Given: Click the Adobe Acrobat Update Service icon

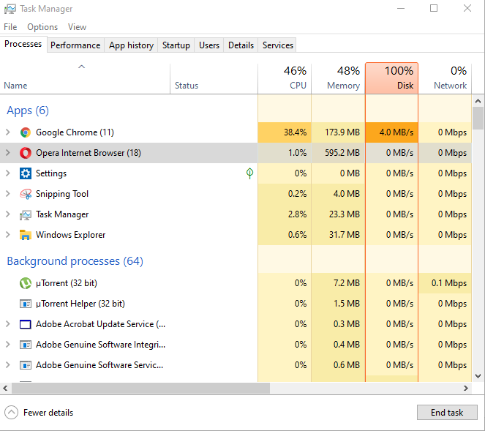Looking at the screenshot, I should 26,324.
